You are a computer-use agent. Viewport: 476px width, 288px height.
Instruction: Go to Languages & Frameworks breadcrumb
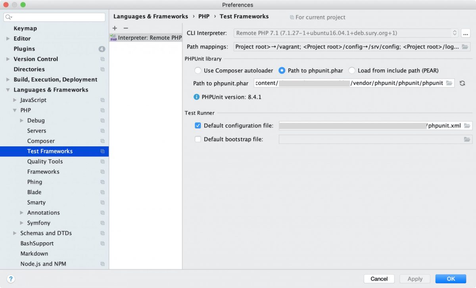[x=151, y=16]
